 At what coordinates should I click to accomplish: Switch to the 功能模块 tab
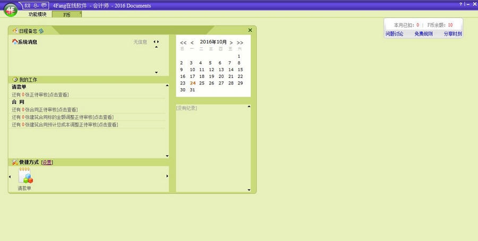(x=37, y=14)
